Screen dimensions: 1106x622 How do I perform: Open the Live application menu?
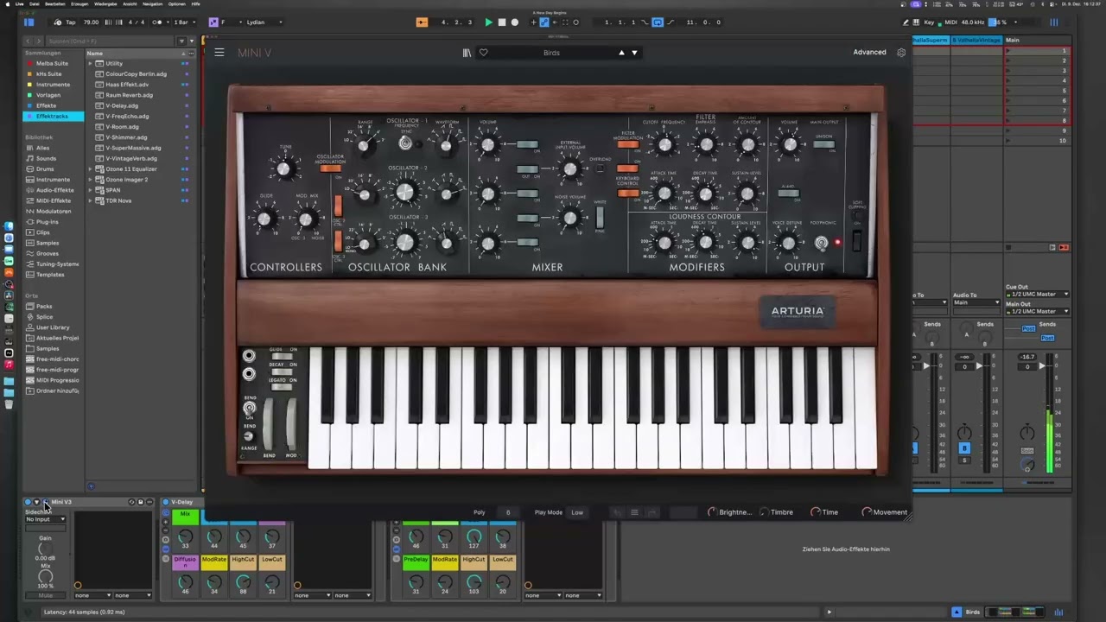(x=19, y=3)
